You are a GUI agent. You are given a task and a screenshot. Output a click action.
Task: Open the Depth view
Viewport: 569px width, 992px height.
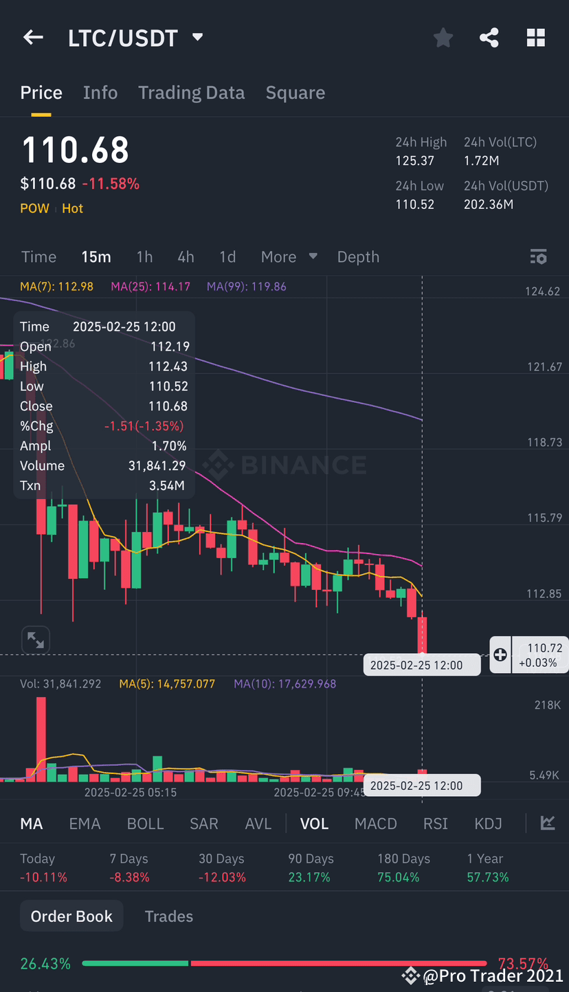pyautogui.click(x=358, y=256)
